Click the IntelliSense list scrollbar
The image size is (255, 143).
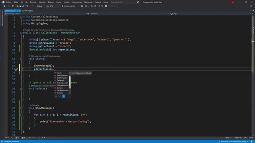[70, 82]
